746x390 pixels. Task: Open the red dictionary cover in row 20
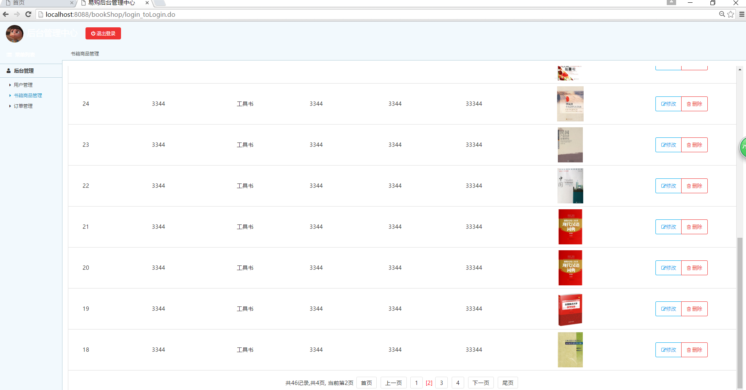(x=570, y=268)
